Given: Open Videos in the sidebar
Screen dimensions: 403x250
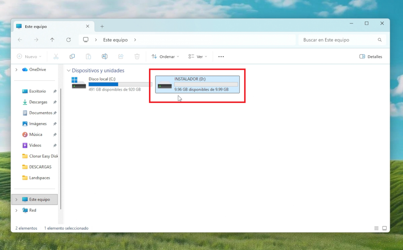Looking at the screenshot, I should (35, 145).
